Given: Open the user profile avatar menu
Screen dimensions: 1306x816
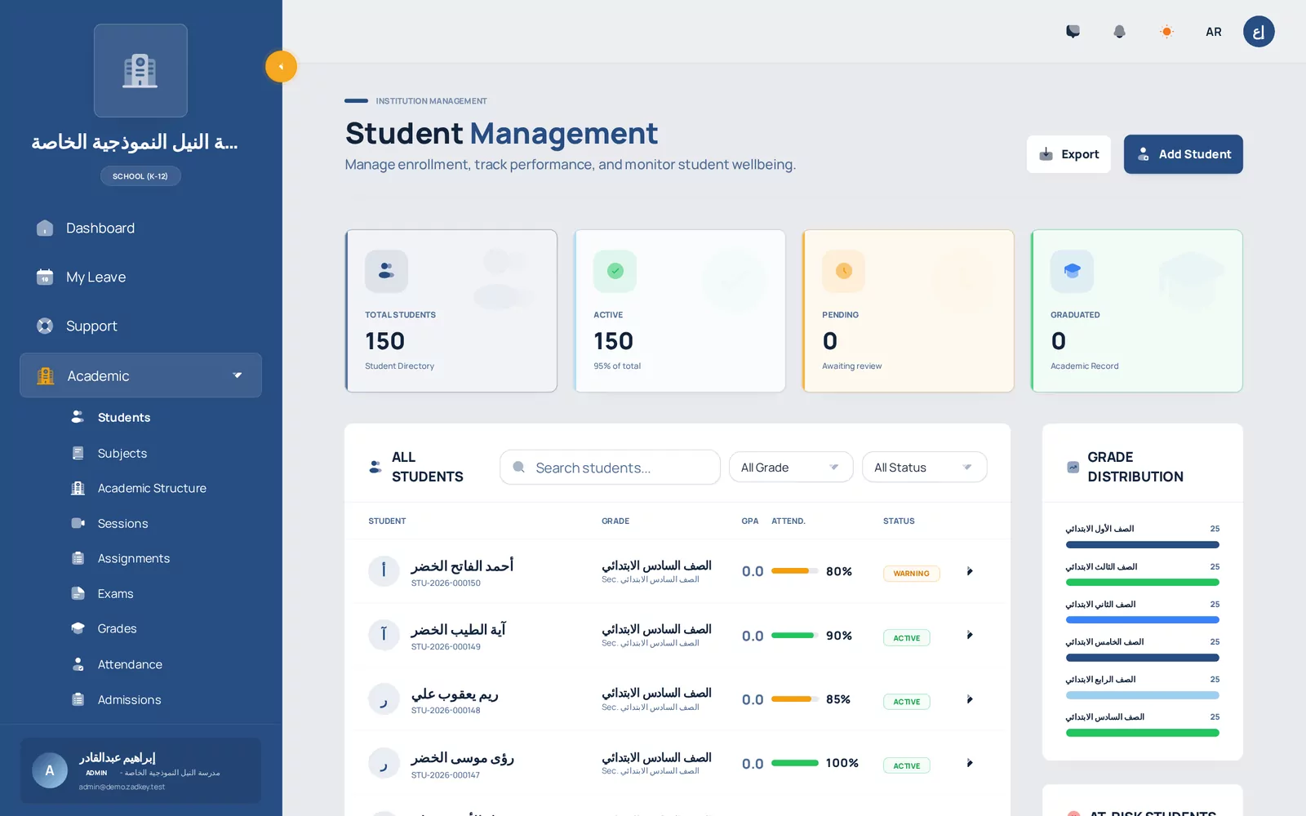Looking at the screenshot, I should [x=1259, y=32].
